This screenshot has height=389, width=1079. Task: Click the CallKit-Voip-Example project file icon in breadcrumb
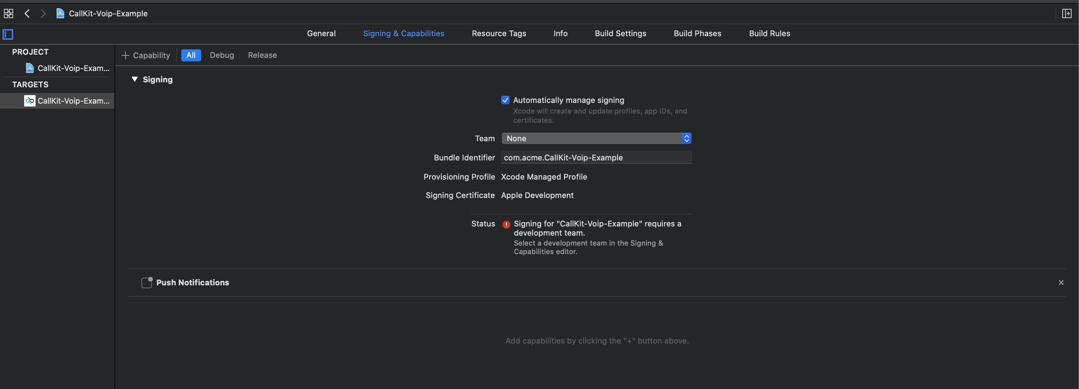[60, 13]
